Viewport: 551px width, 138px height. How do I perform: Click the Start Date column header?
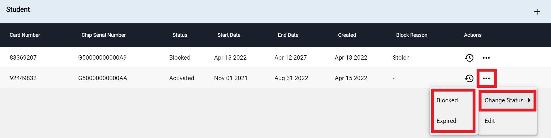(229, 35)
